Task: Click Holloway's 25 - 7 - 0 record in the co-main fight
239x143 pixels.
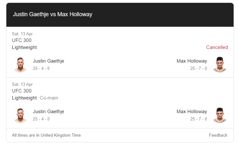Action: pos(198,119)
